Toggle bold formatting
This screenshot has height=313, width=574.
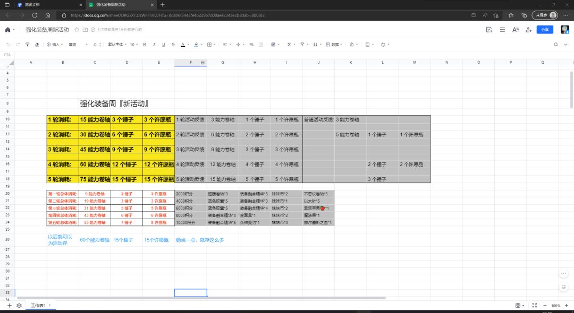click(x=145, y=45)
